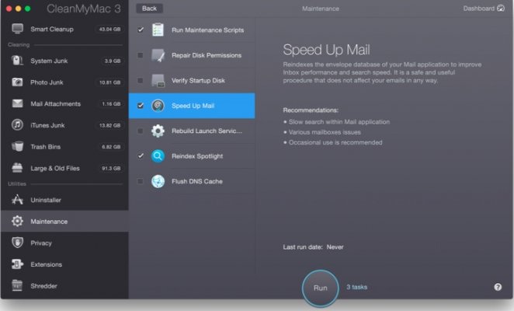This screenshot has height=311, width=514.
Task: Enable Repair Disk Permissions checkbox
Action: click(141, 55)
